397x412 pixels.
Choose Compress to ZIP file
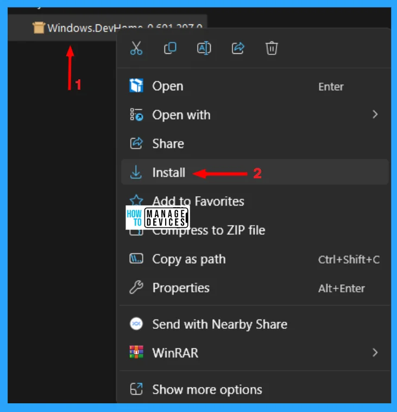tap(255, 230)
